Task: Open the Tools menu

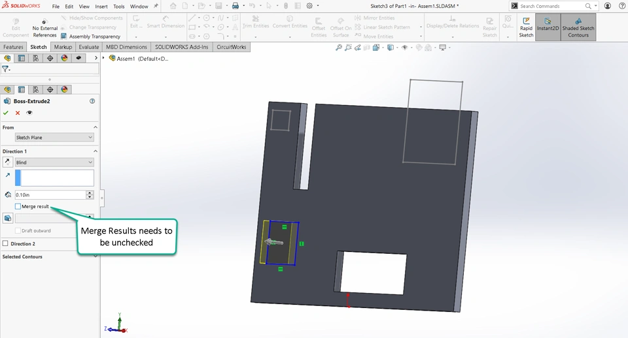Action: tap(119, 7)
